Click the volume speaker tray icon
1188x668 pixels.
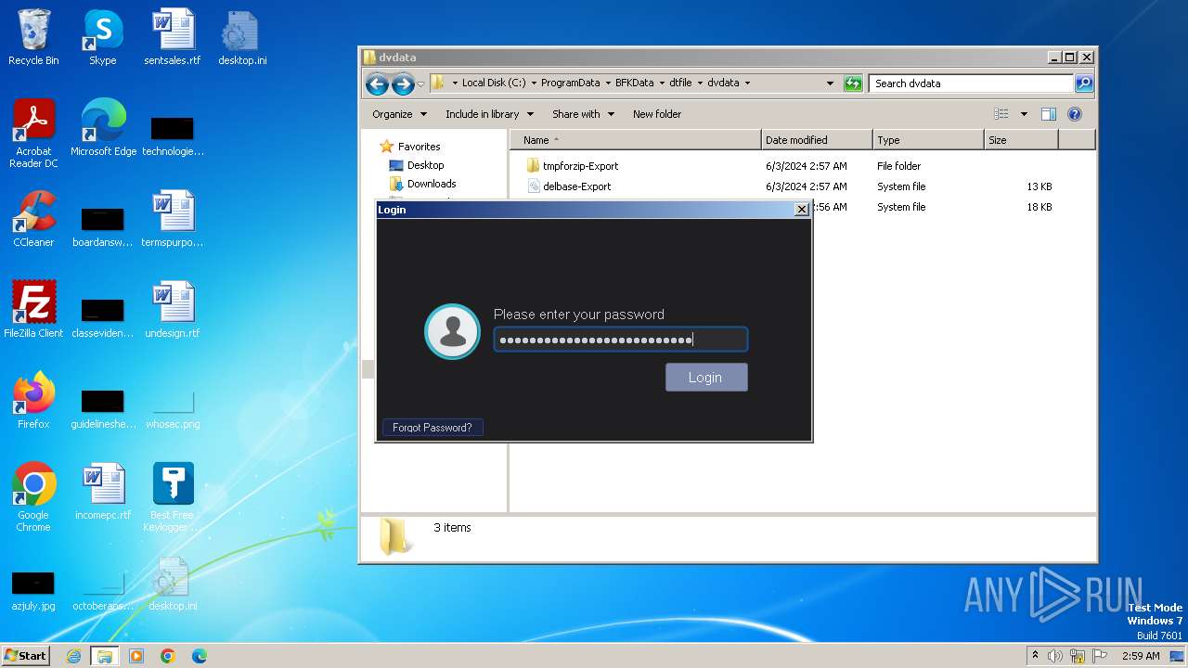pyautogui.click(x=1055, y=656)
